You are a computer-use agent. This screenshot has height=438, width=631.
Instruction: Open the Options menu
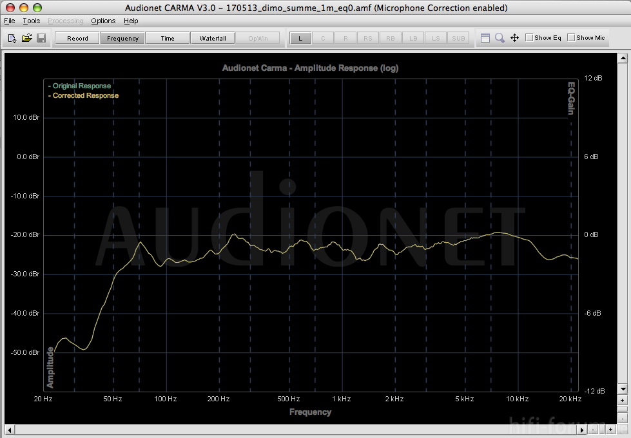[103, 21]
